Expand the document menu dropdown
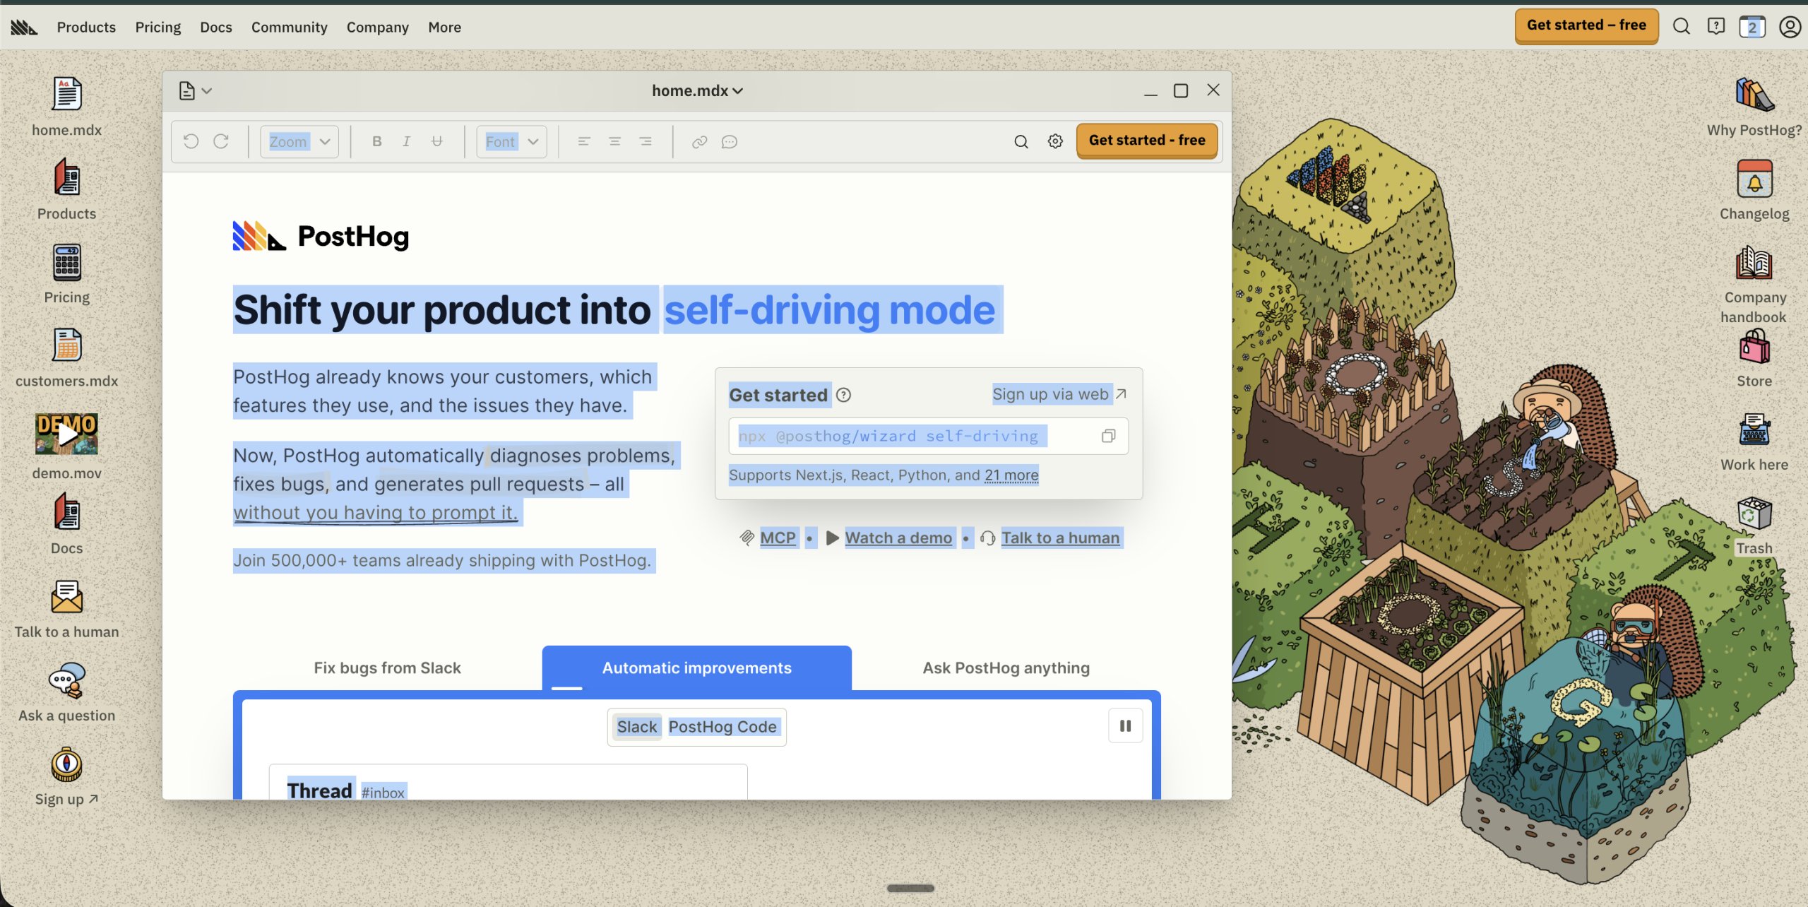 [195, 90]
